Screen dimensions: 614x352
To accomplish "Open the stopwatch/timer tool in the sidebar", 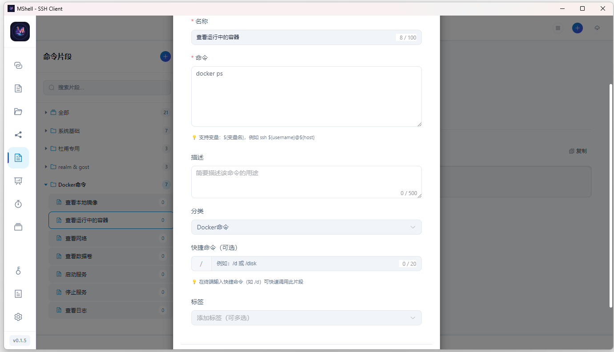I will [18, 204].
